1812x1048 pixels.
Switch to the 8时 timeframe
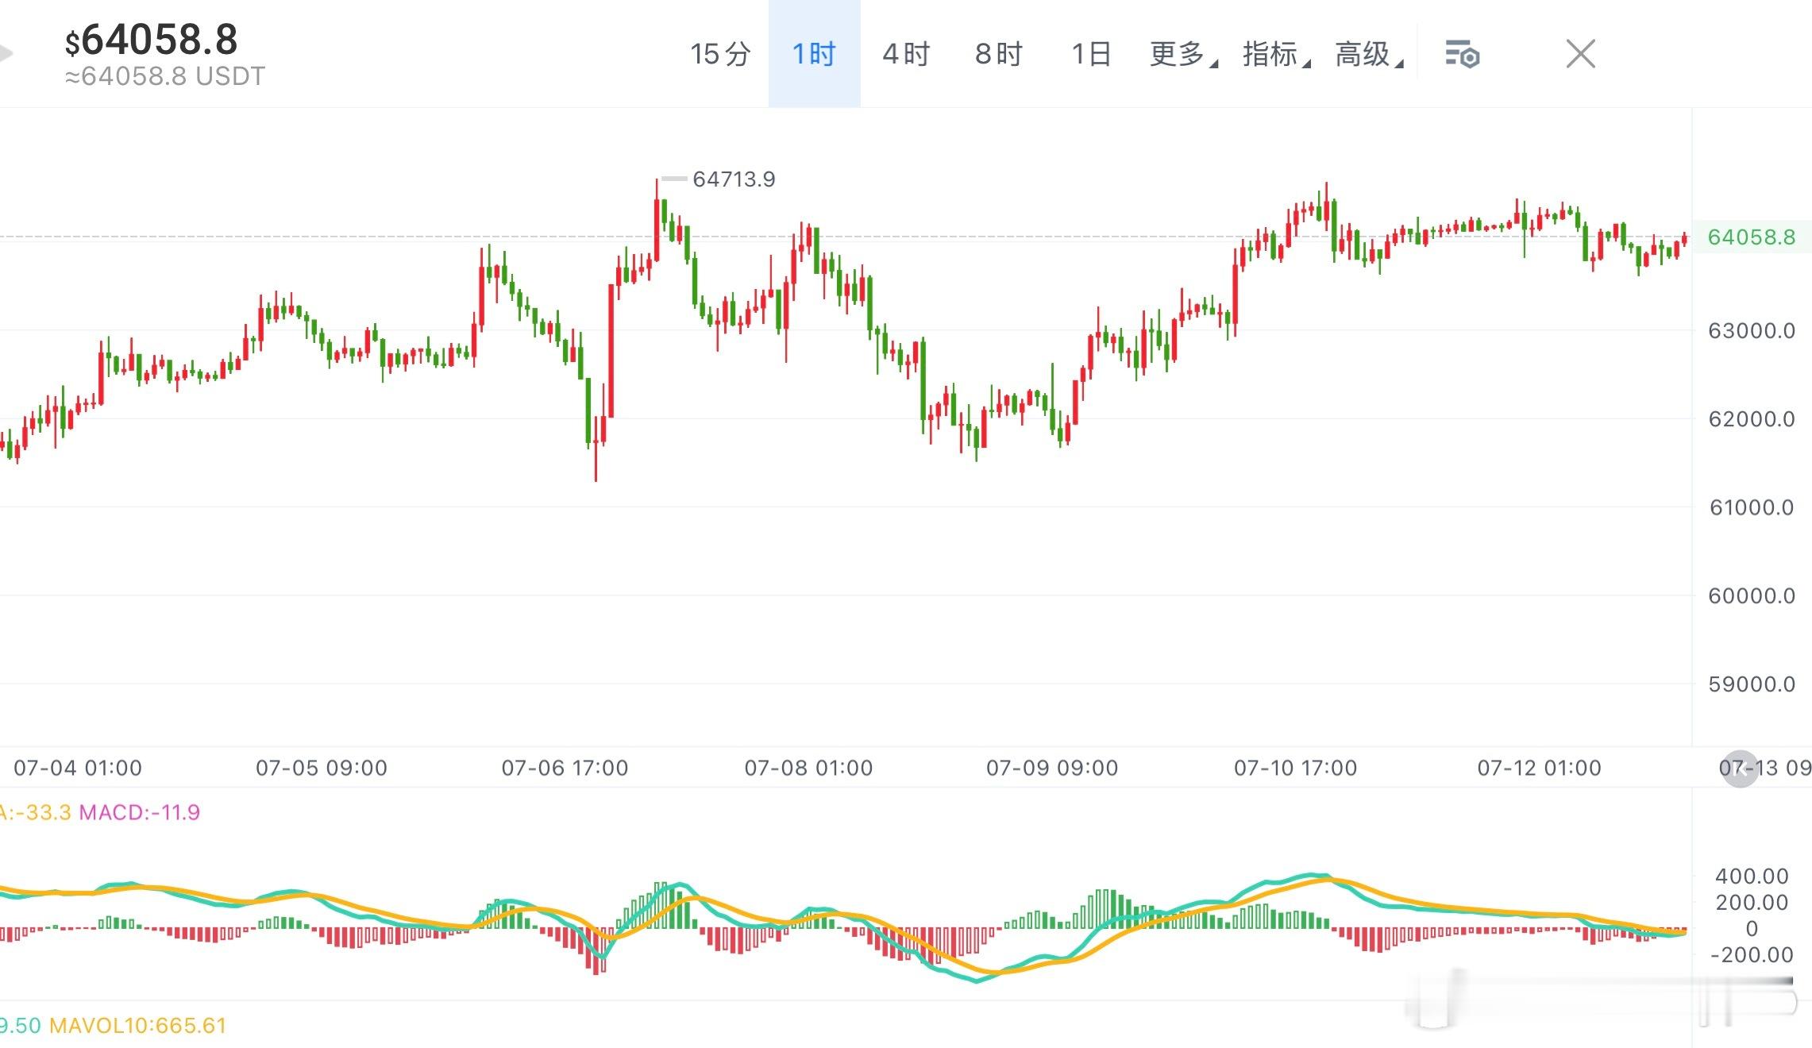click(x=999, y=54)
